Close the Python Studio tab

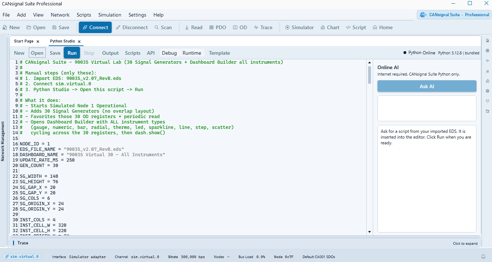click(79, 42)
